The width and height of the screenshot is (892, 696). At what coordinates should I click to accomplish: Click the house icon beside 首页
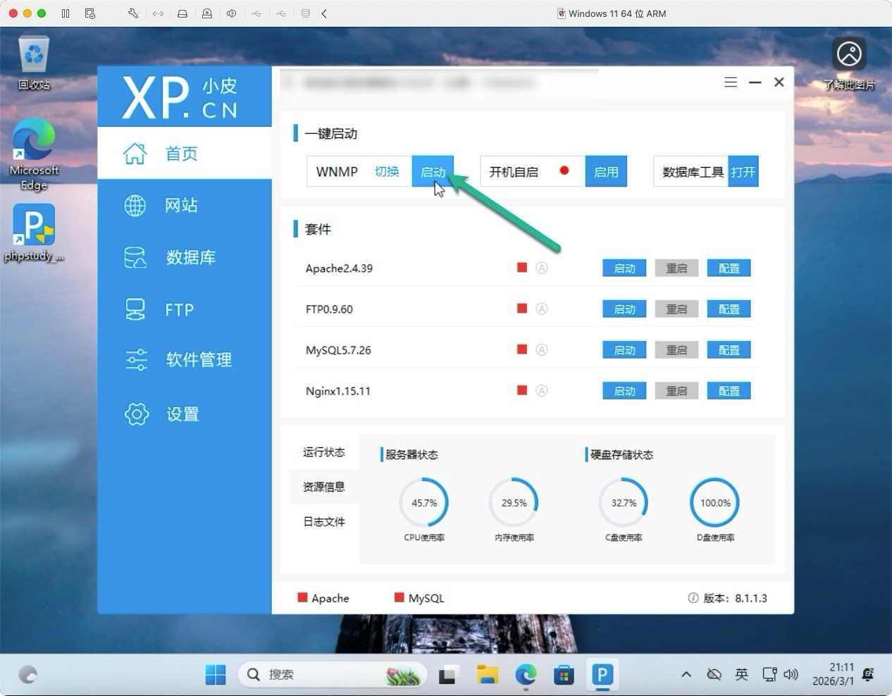(135, 153)
